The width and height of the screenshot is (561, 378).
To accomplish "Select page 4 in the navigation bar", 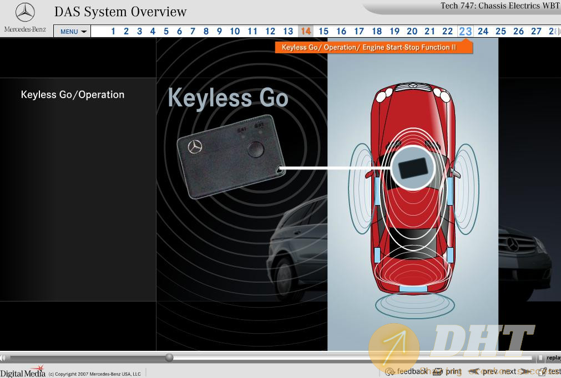I will pyautogui.click(x=153, y=32).
